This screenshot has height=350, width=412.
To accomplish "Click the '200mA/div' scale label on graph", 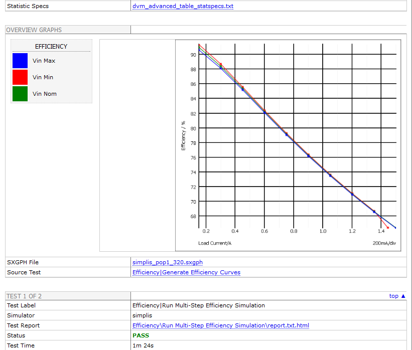I will 384,243.
